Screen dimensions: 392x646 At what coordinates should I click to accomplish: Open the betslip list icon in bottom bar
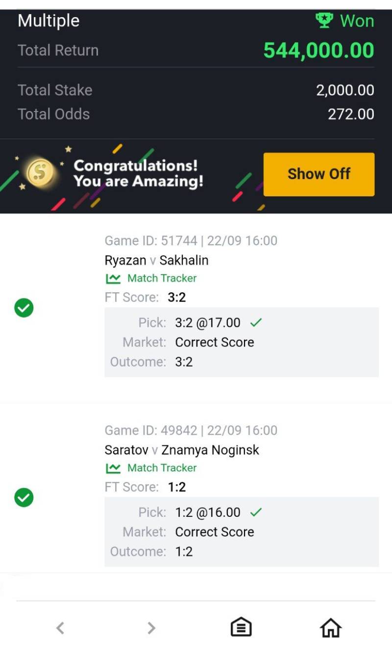tap(241, 627)
